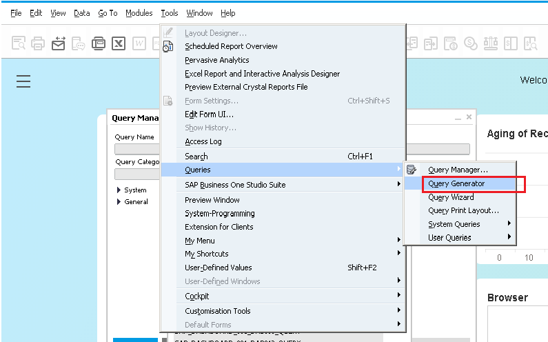Click the Launch Application window icon

99,43
